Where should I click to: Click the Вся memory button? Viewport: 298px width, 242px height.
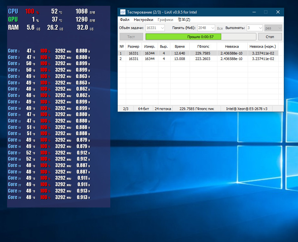click(x=220, y=28)
